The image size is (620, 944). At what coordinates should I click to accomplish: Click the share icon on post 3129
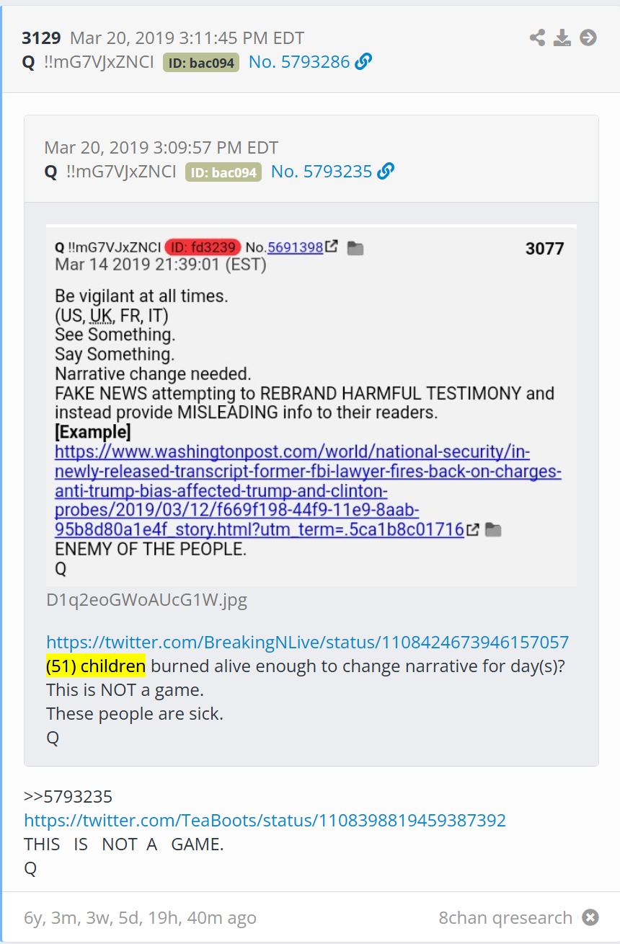pos(537,38)
